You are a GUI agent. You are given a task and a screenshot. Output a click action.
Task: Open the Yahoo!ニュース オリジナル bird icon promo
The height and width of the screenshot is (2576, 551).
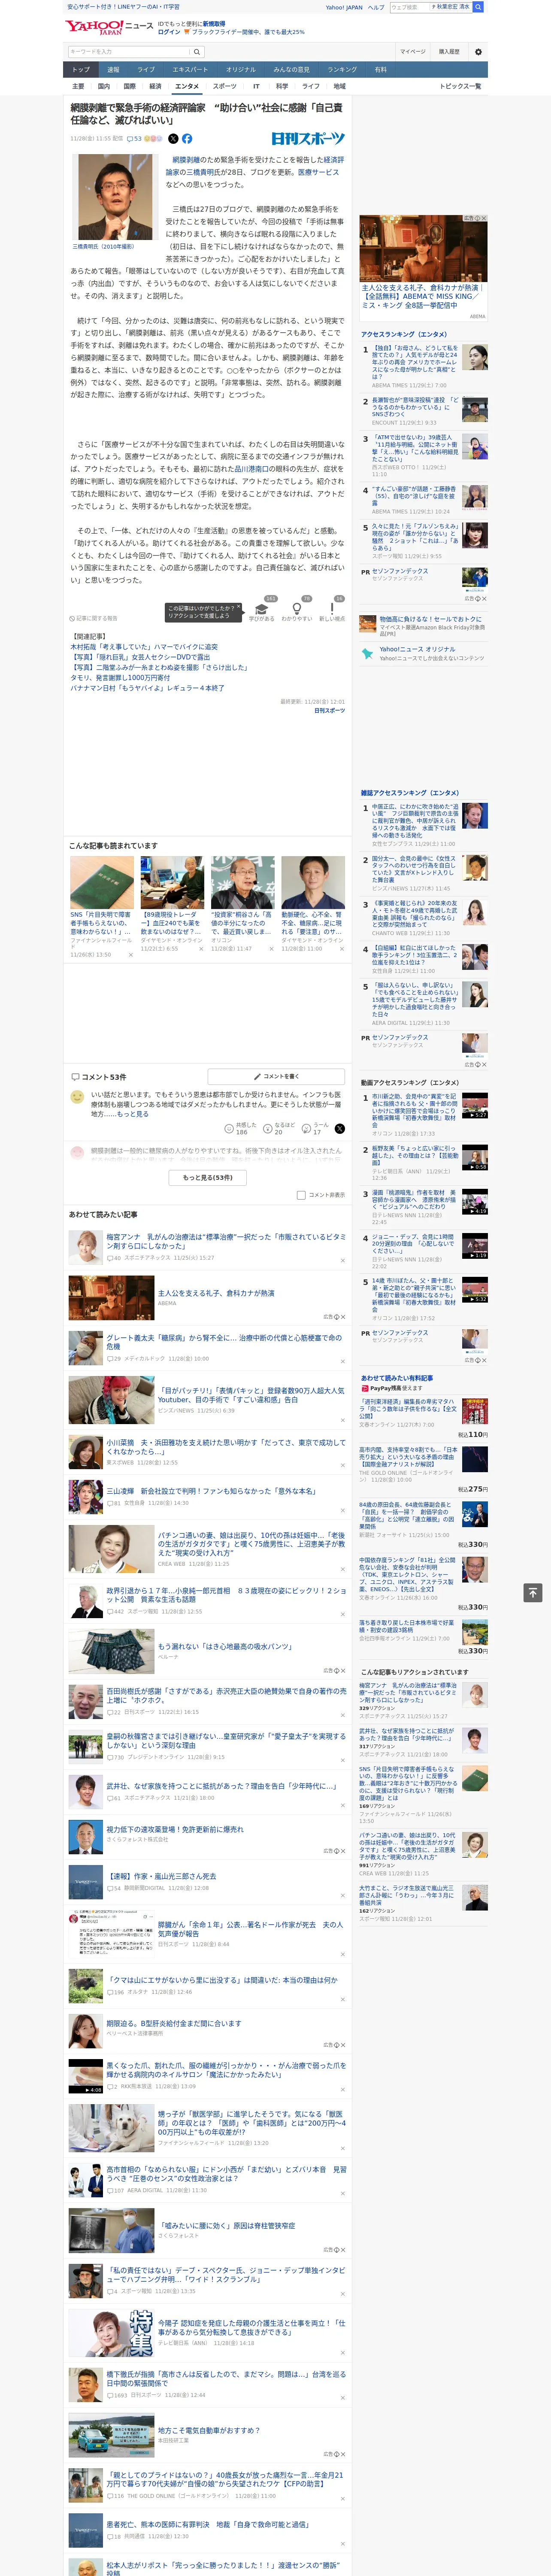[x=368, y=653]
